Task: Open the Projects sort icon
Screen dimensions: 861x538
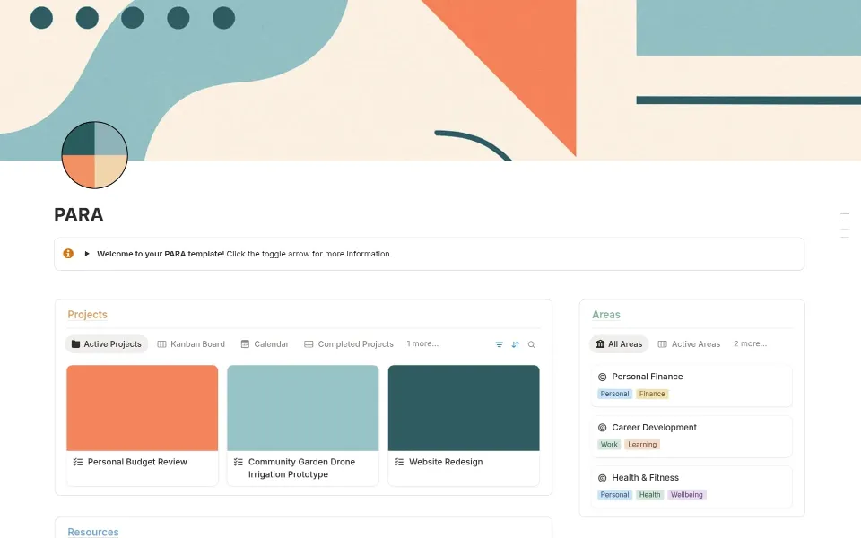Action: coord(515,344)
